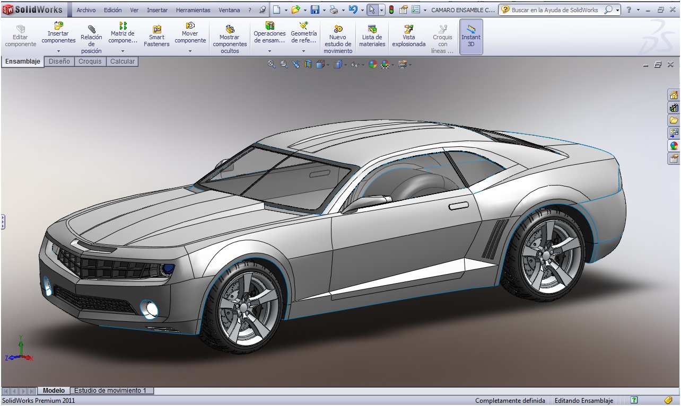Click Save diskette icon
This screenshot has height=406, width=681.
pyautogui.click(x=315, y=10)
